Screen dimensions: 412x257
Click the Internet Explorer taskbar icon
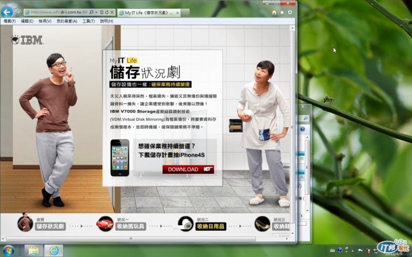pyautogui.click(x=54, y=251)
